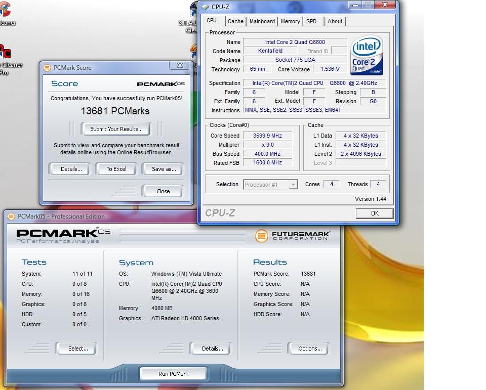Open Details in PCMark Score dialog

[71, 169]
